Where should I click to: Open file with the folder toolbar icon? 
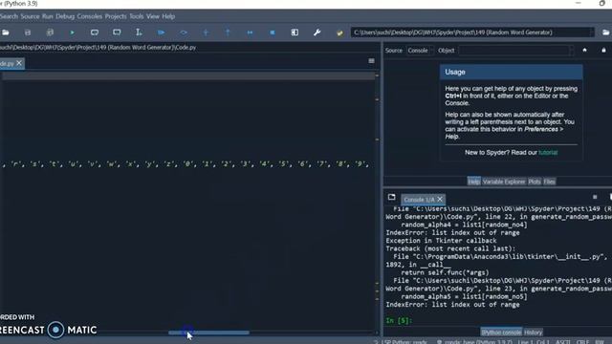[6, 32]
